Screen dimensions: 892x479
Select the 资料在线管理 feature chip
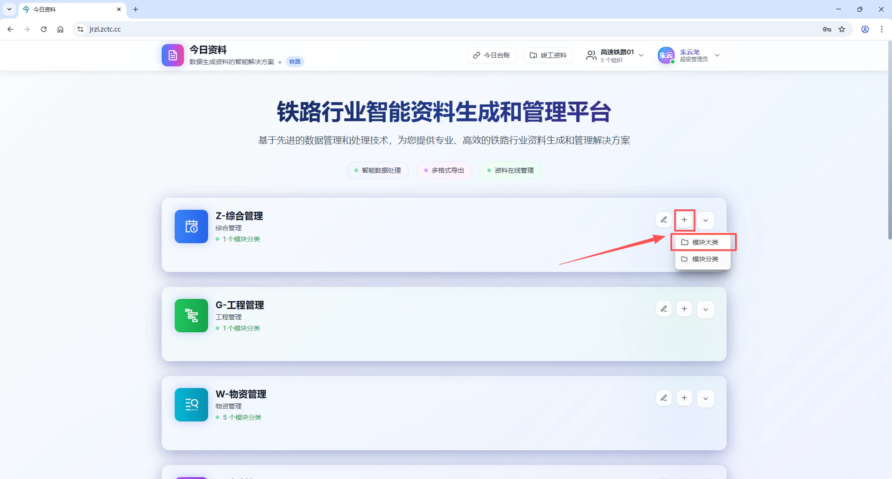pyautogui.click(x=510, y=170)
